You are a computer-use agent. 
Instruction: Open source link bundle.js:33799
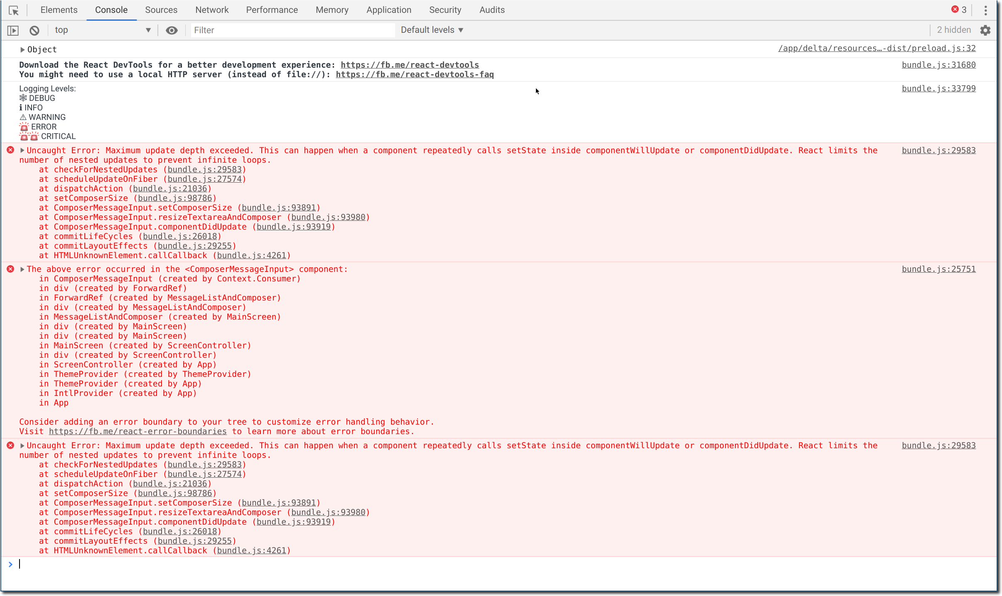click(x=938, y=89)
